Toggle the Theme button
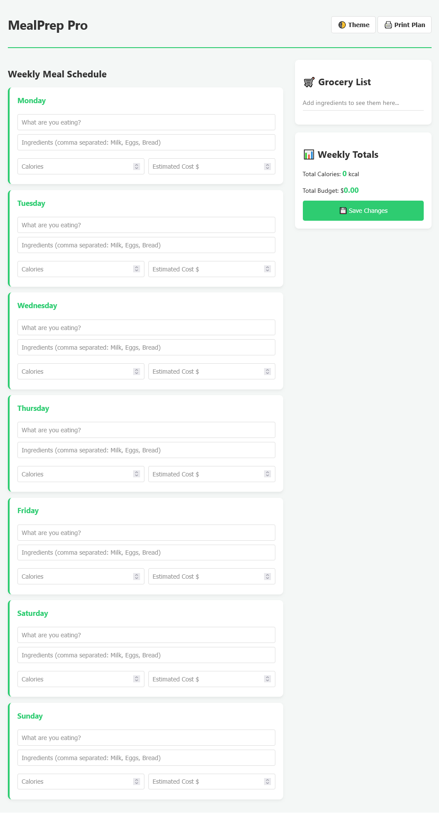This screenshot has width=439, height=813. click(x=353, y=25)
